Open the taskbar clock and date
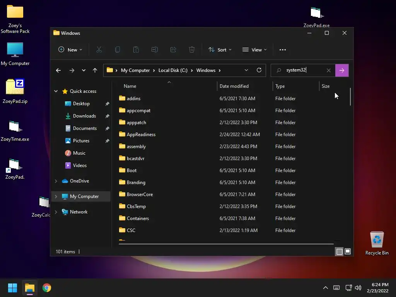This screenshot has height=297, width=396. click(x=378, y=288)
